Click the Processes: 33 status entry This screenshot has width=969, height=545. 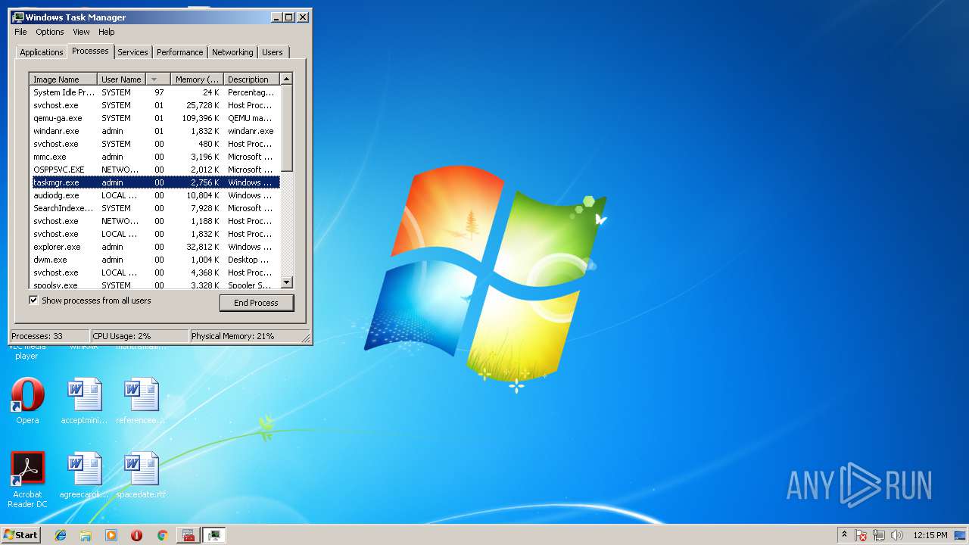(x=50, y=336)
